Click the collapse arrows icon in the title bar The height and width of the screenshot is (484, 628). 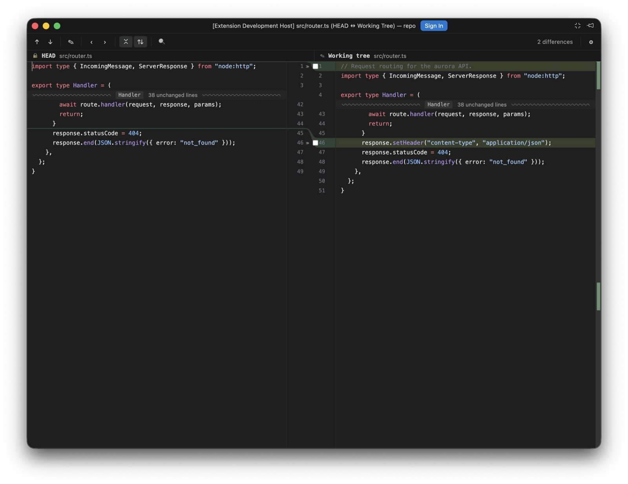[577, 25]
